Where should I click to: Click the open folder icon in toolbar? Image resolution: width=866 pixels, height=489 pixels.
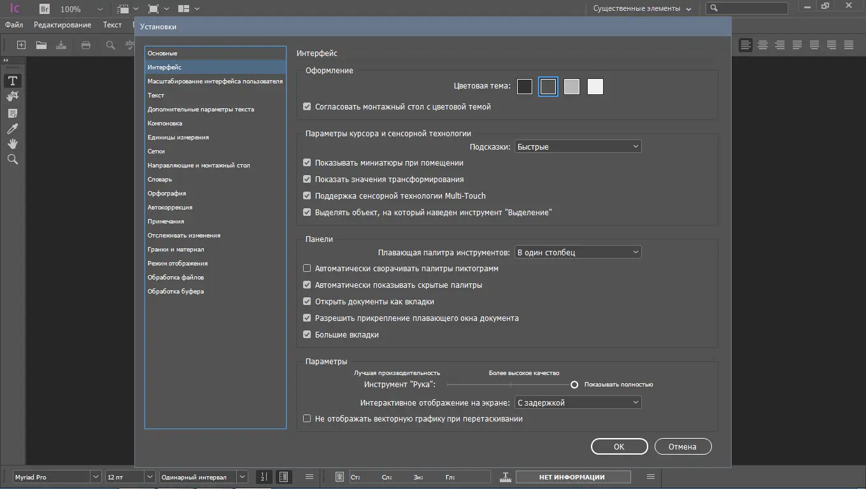41,45
